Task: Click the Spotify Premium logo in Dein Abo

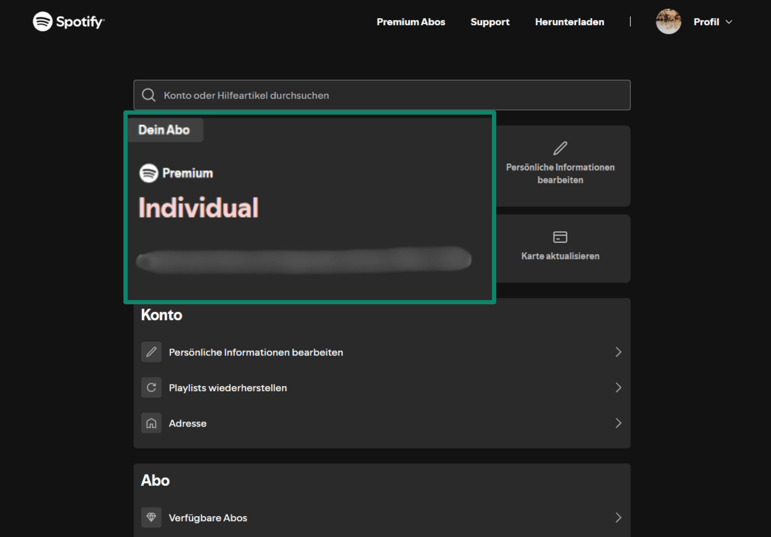Action: click(x=149, y=173)
